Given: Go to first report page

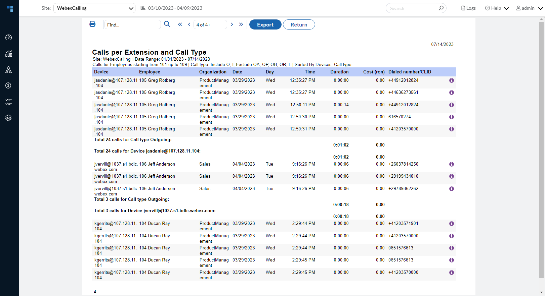Looking at the screenshot, I should [180, 24].
